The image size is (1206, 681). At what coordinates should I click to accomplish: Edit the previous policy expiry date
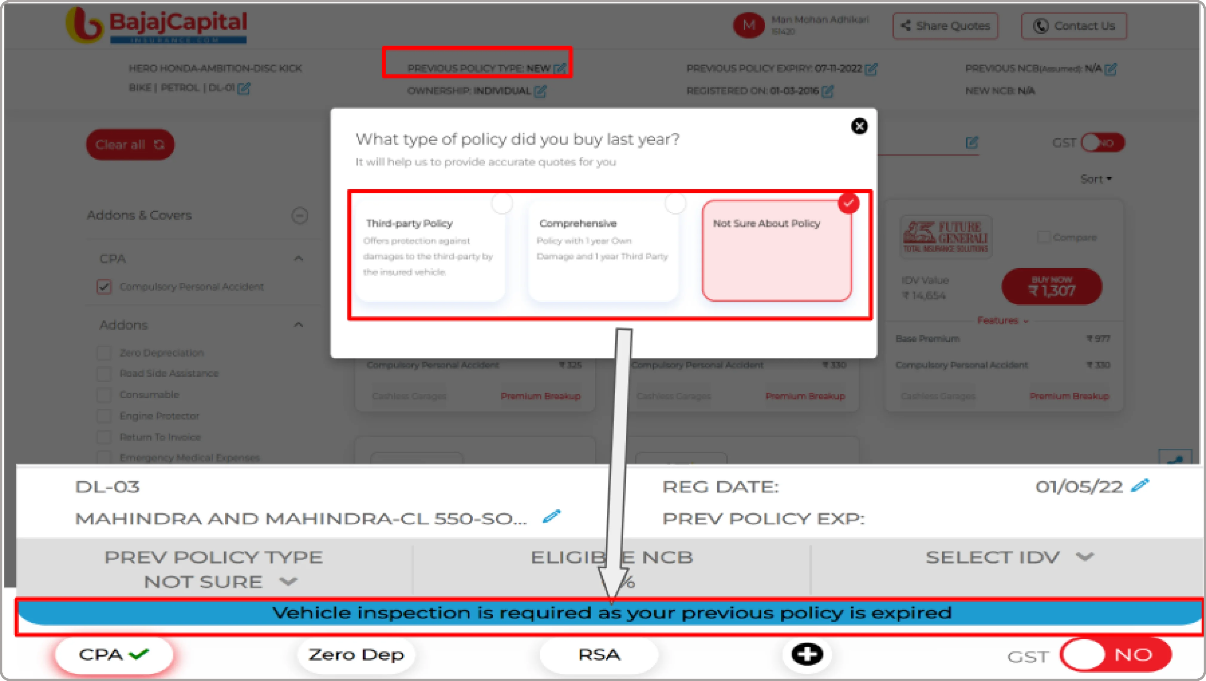(871, 69)
